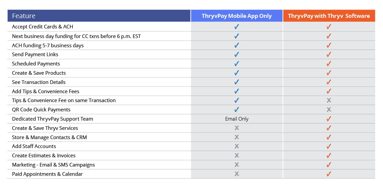Image resolution: width=383 pixels, height=188 pixels.
Task: Click 'Marketing - Email & SMS Campaigns' label
Action: (x=53, y=165)
